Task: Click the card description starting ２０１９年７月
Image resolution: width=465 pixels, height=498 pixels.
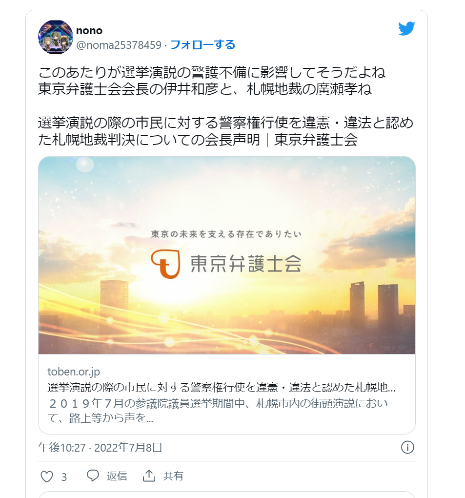Action: (218, 411)
